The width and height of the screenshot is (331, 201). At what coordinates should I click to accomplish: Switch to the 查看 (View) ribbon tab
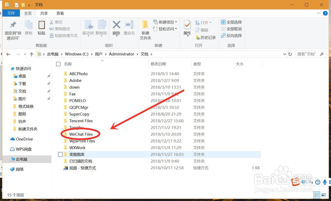click(60, 13)
